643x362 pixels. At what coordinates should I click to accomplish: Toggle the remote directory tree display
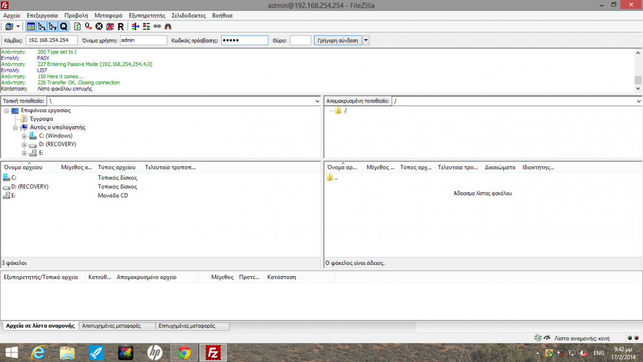click(52, 26)
